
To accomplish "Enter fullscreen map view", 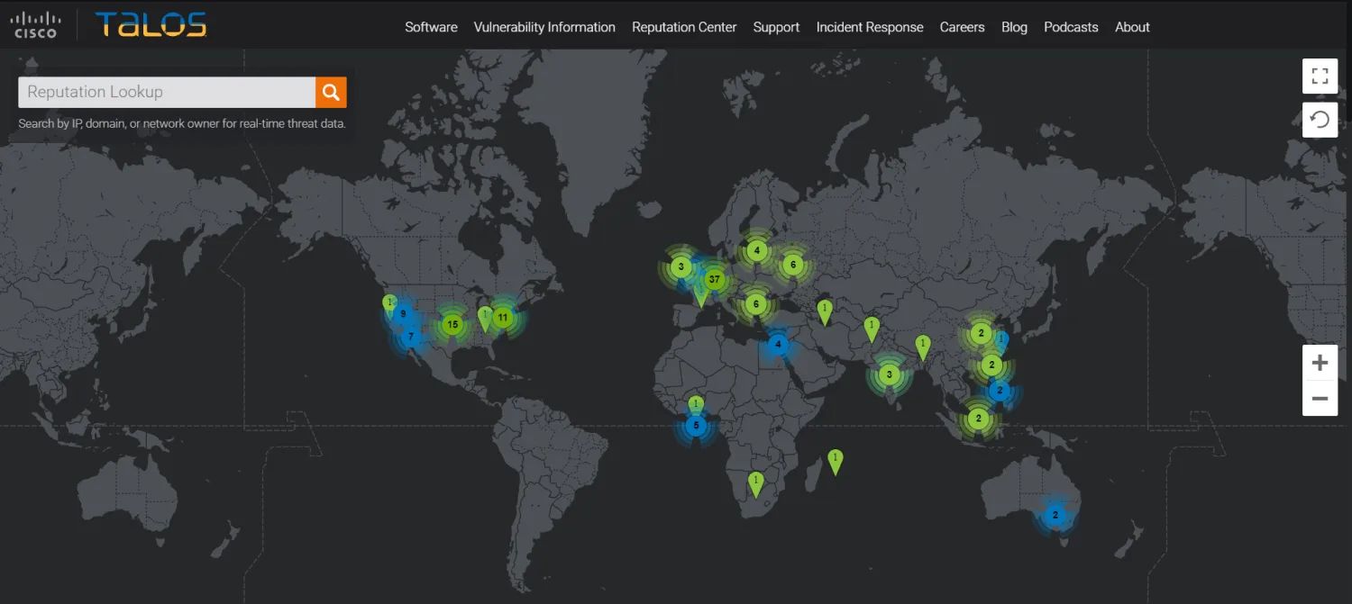I will pos(1320,77).
